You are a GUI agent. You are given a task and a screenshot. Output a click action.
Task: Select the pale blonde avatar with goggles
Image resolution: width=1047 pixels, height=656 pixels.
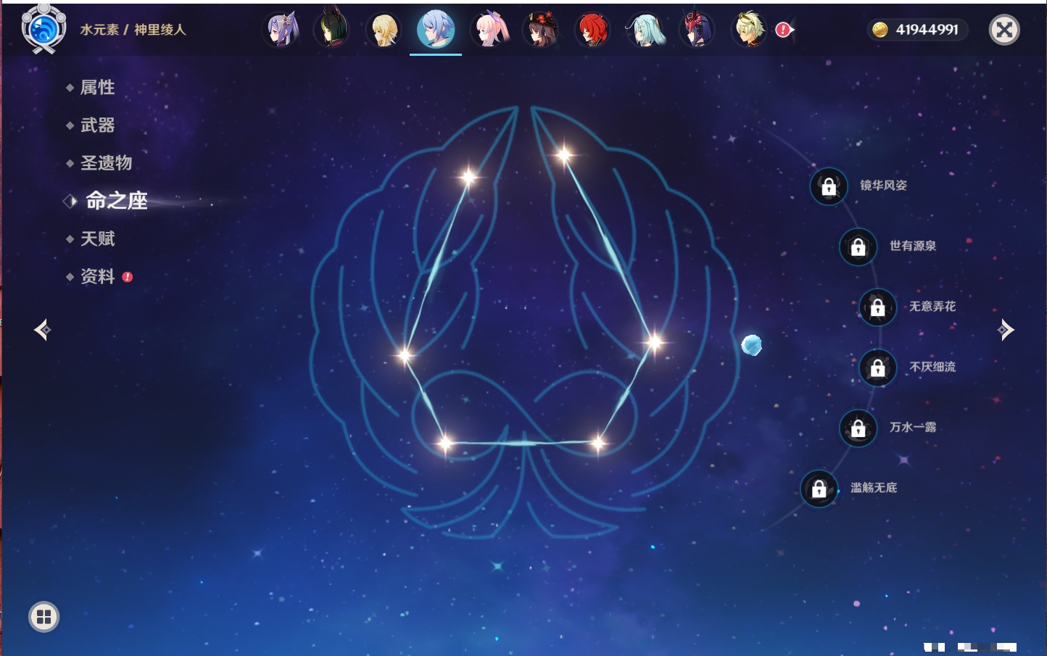coord(749,30)
